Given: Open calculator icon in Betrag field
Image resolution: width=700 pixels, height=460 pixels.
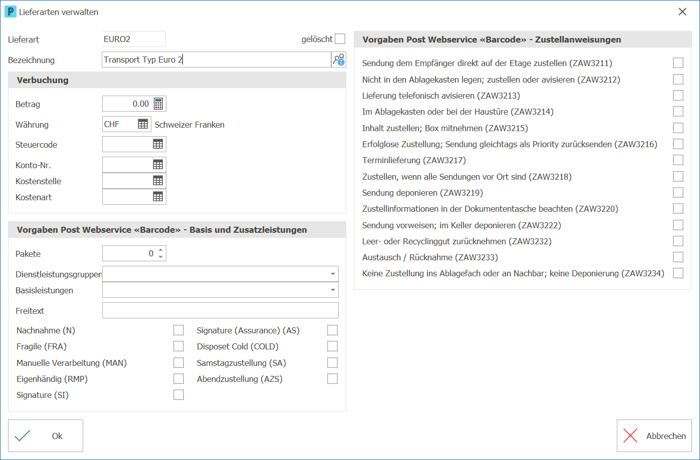Looking at the screenshot, I should pos(158,104).
